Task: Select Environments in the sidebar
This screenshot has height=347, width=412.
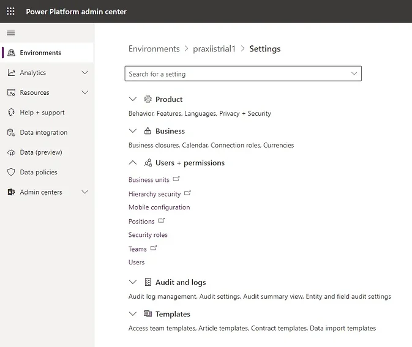Action: coord(47,53)
